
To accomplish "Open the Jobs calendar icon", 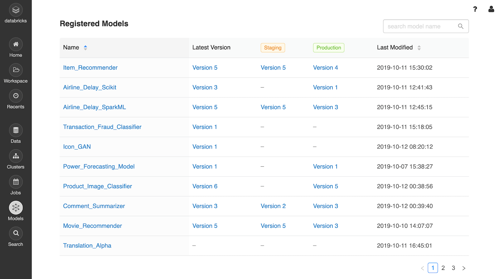I will pyautogui.click(x=16, y=182).
